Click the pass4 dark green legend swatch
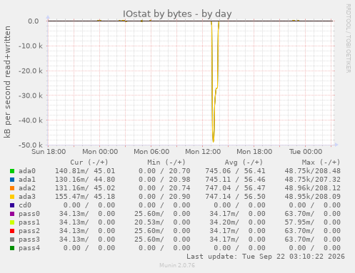 pos(12,248)
